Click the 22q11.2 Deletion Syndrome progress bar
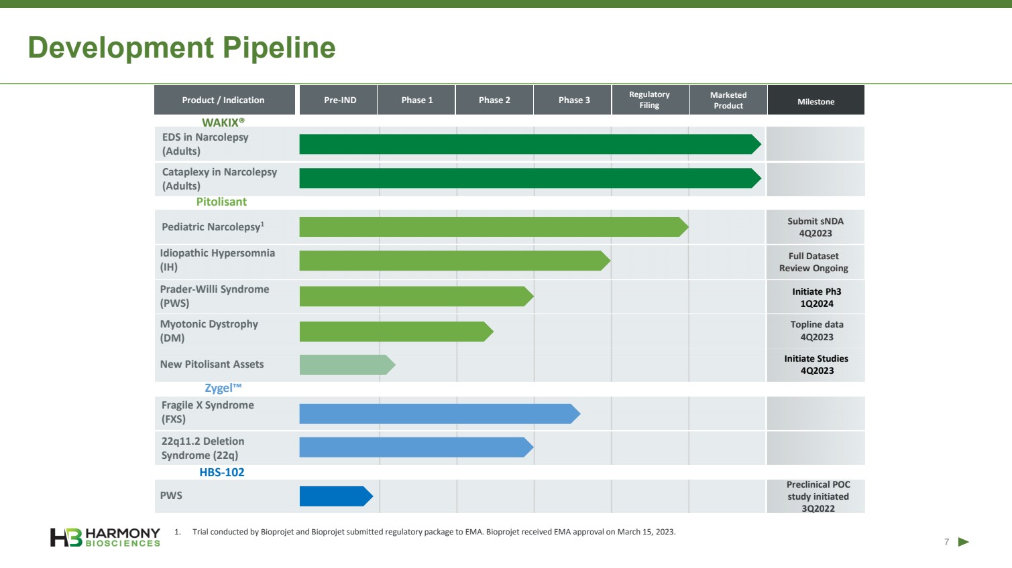 point(416,447)
